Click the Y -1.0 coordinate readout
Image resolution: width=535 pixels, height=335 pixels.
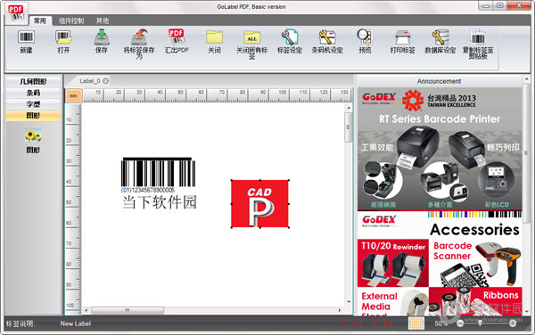(382, 323)
